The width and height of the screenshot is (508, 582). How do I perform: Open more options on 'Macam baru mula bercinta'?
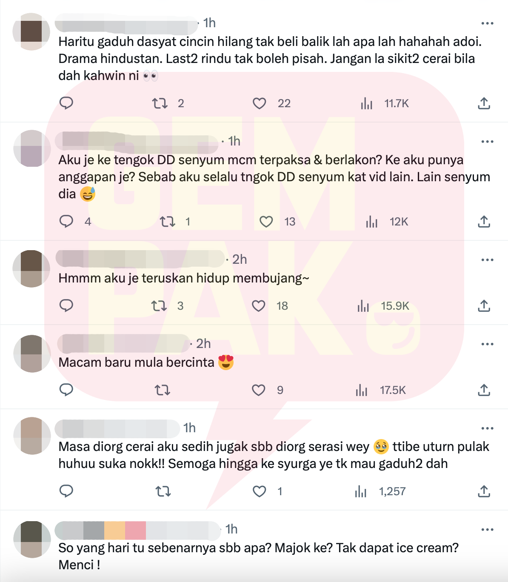(x=487, y=344)
